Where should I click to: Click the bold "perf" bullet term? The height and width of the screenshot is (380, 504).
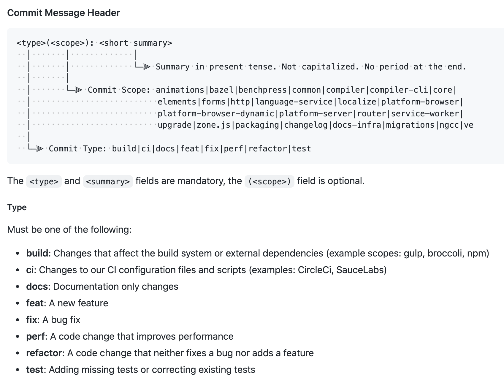click(x=35, y=336)
